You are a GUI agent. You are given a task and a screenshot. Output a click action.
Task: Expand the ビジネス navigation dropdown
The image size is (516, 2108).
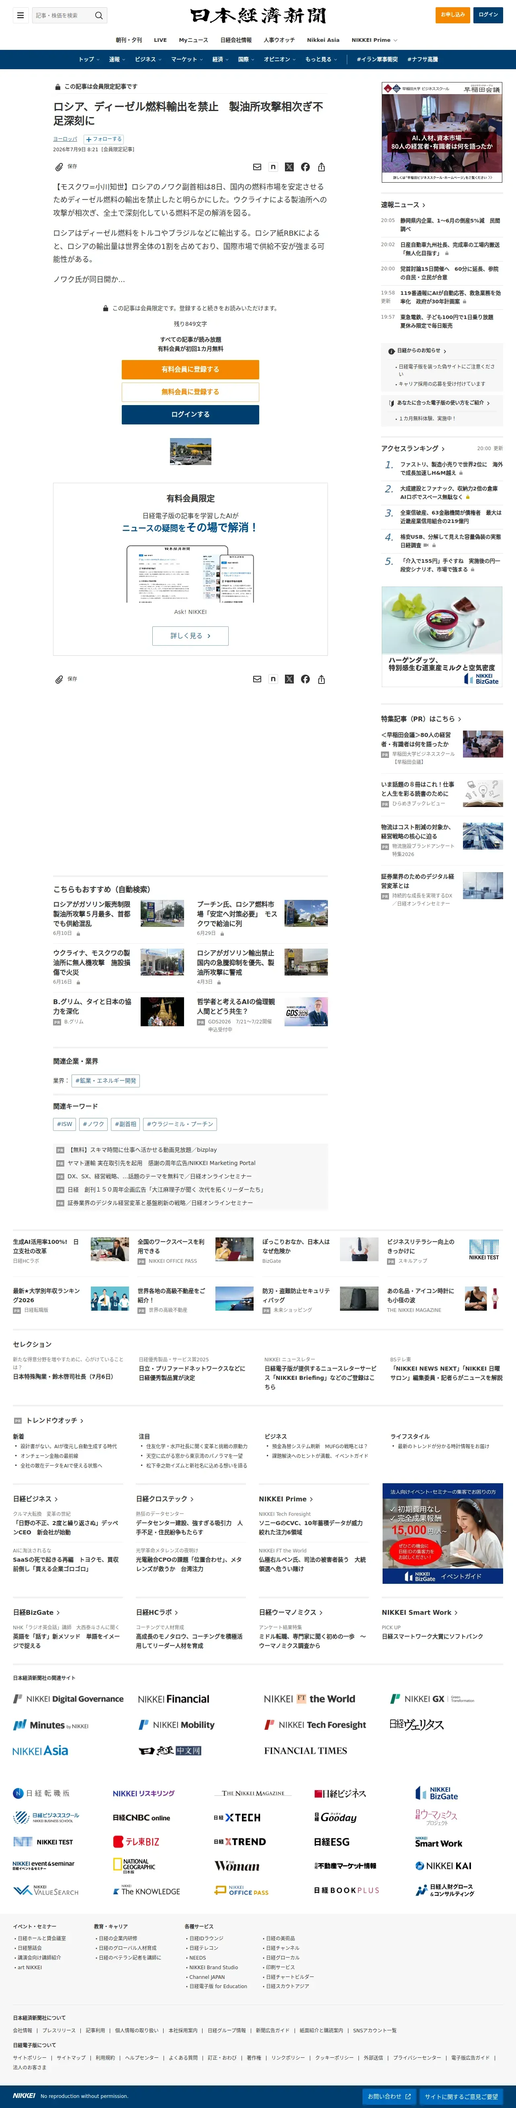148,60
